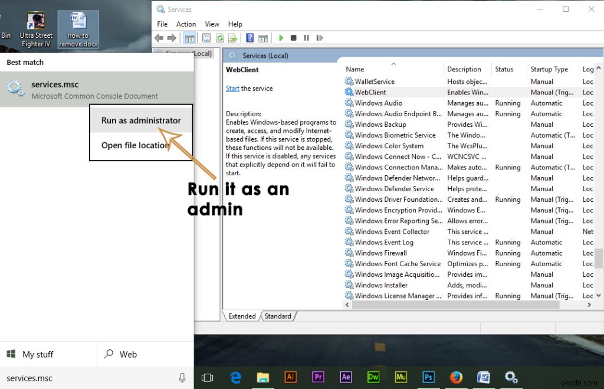Refresh the services list
The width and height of the screenshot is (604, 389).
[220, 38]
